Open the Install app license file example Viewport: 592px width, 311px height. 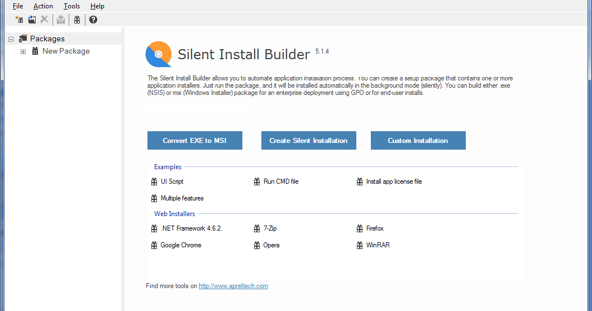[394, 181]
